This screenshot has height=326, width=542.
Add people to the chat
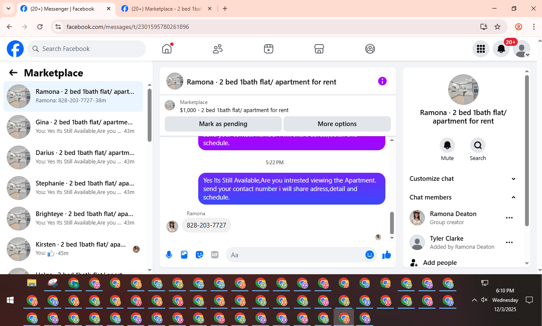coord(463,263)
